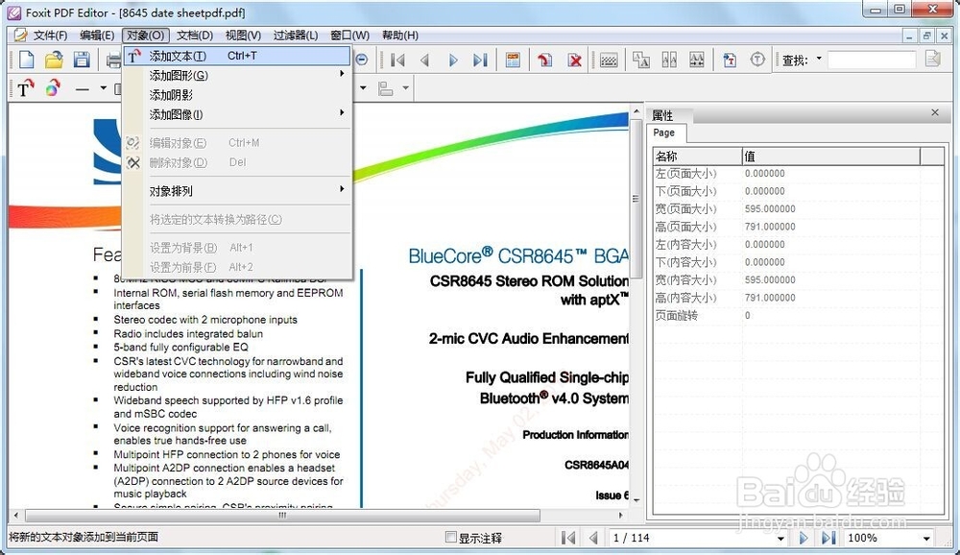Open the 文档(D) menu

pos(195,36)
